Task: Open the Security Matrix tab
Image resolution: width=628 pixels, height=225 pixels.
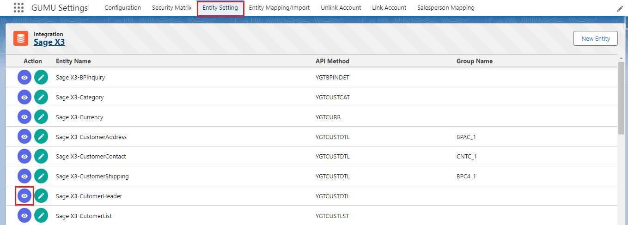Action: coord(171,8)
